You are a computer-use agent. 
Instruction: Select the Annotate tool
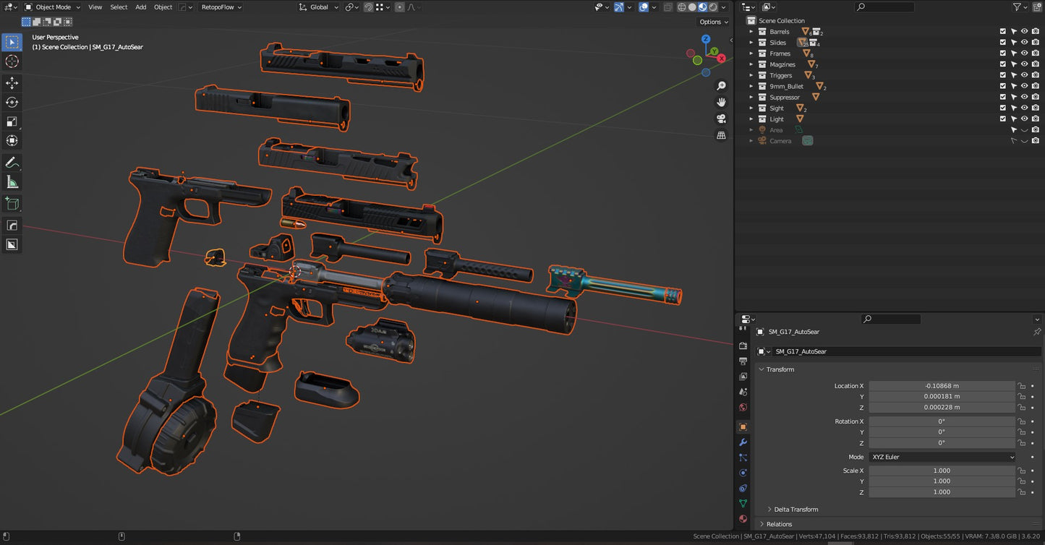click(x=12, y=163)
